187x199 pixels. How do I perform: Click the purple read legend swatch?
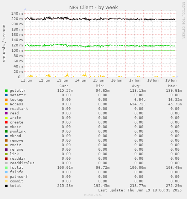point(6,113)
